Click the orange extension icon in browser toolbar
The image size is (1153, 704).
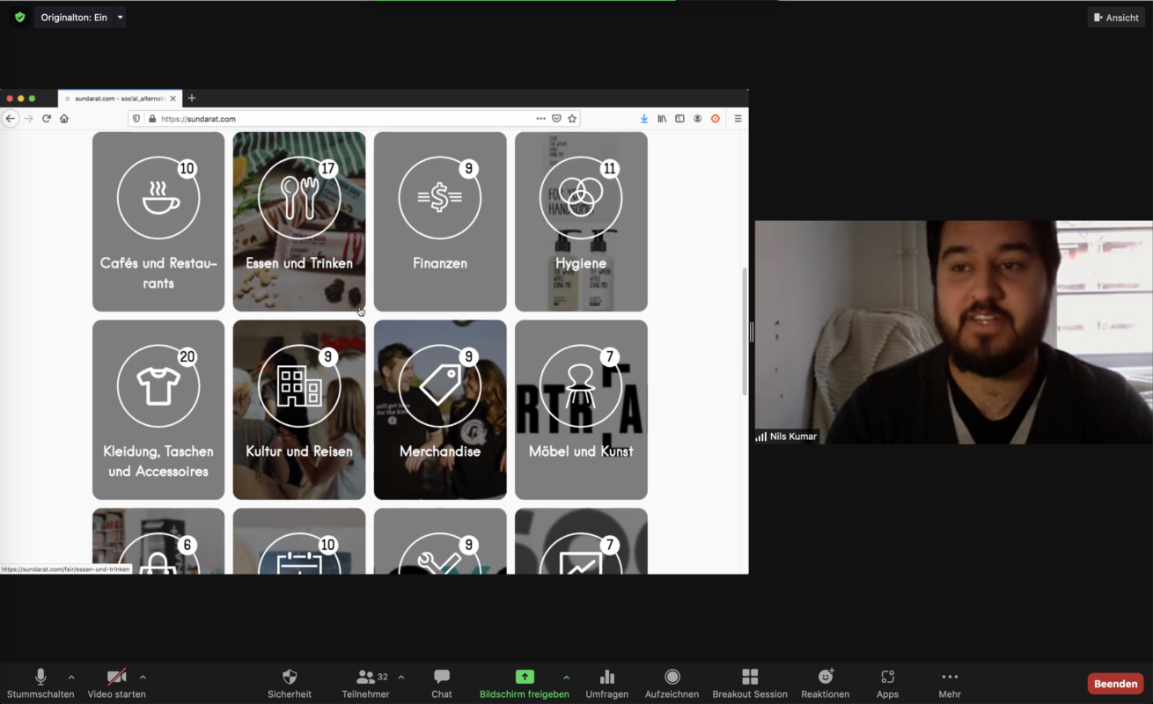tap(715, 119)
